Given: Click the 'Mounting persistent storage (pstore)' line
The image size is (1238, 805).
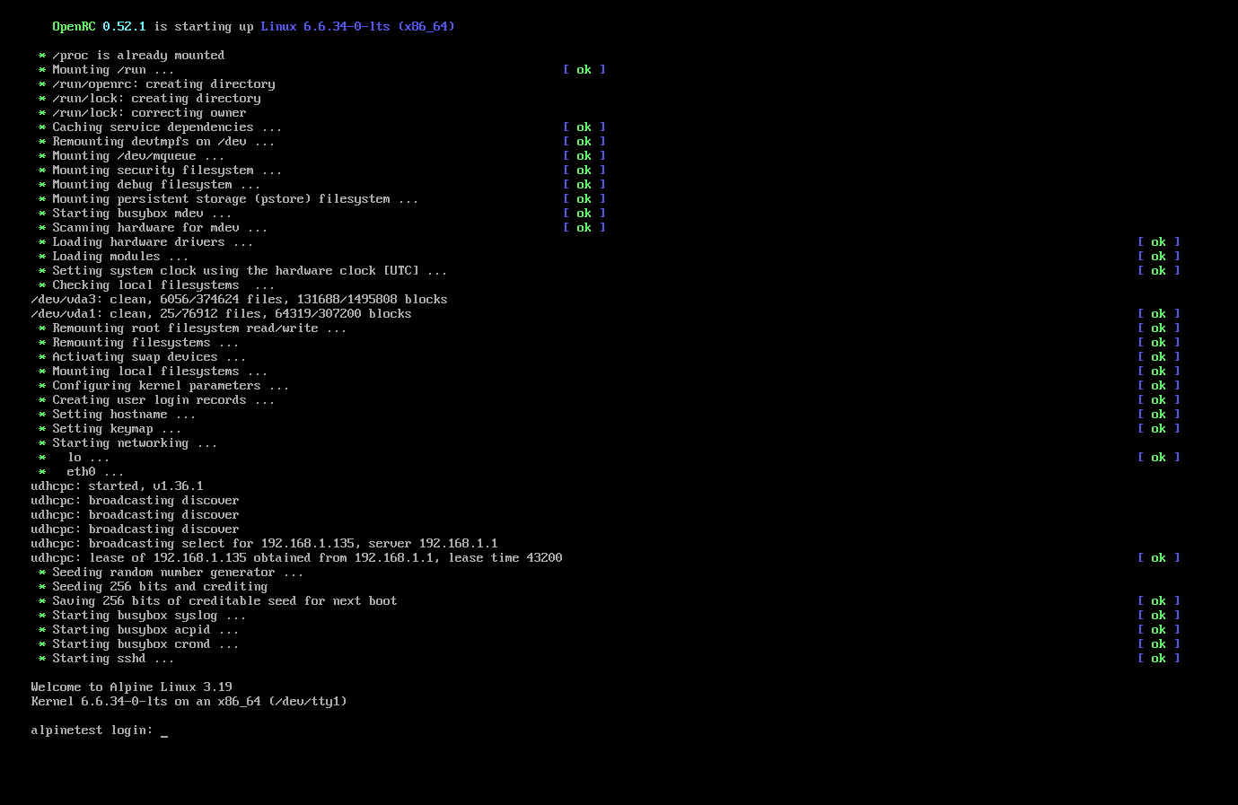Looking at the screenshot, I should [x=228, y=199].
